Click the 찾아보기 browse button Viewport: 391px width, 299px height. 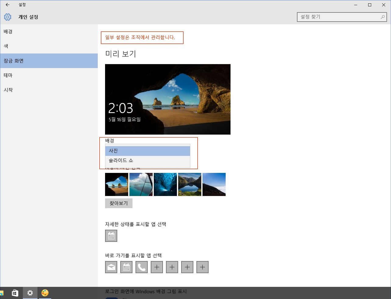point(119,203)
